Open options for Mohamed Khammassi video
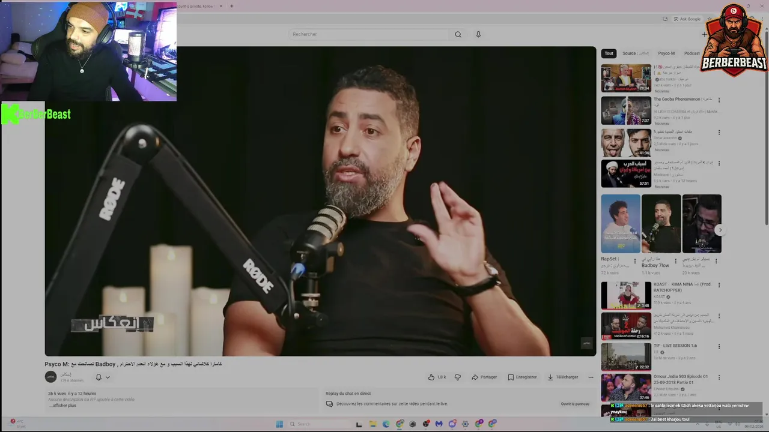Viewport: 769px width, 432px height. pos(719,316)
